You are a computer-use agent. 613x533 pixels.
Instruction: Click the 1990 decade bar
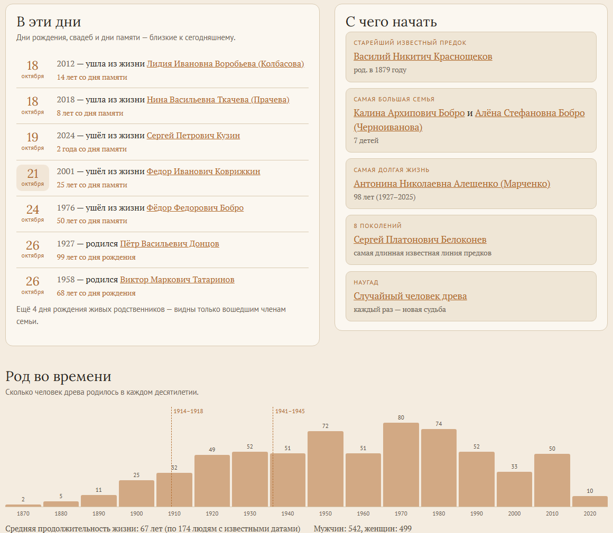tap(477, 480)
